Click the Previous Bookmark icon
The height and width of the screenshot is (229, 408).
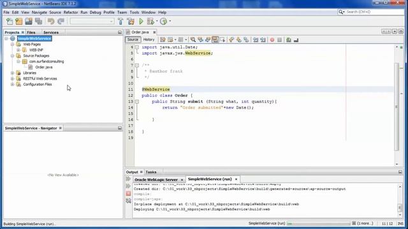click(x=231, y=39)
